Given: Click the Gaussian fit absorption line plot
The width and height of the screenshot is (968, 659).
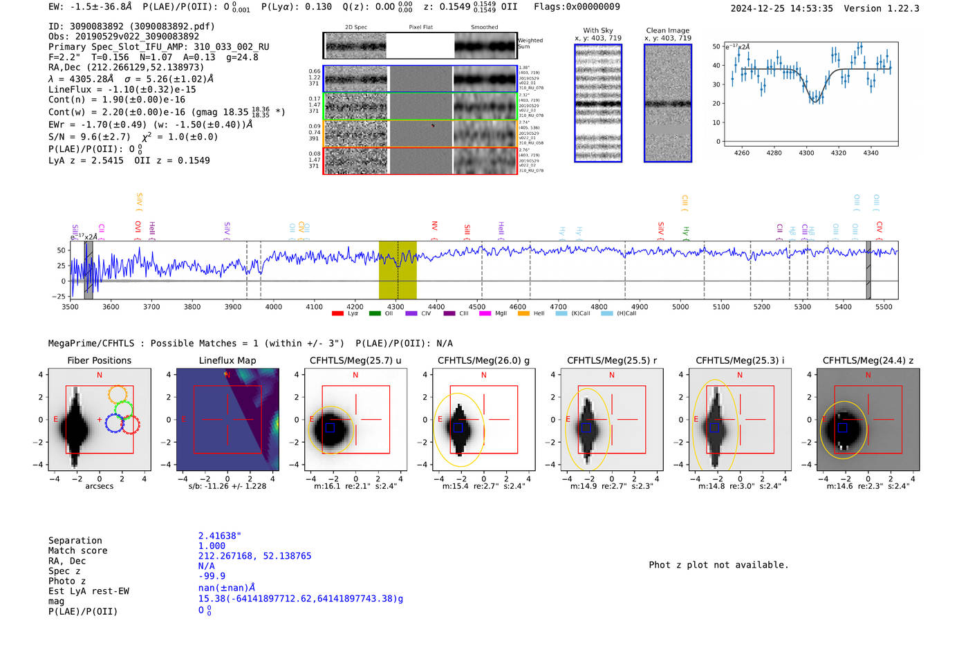Looking at the screenshot, I should pos(811,93).
